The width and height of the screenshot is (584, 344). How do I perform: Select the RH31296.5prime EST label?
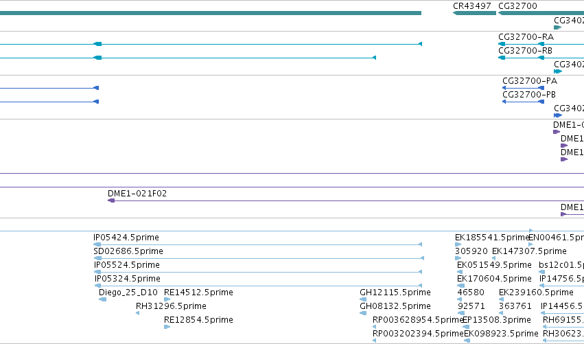[x=171, y=306]
